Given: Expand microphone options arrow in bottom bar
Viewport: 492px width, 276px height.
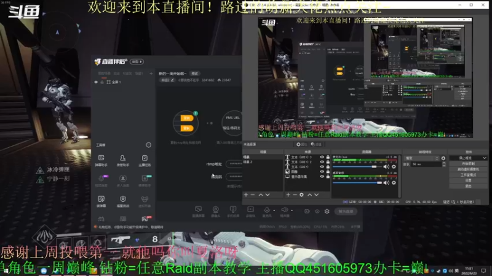Looking at the screenshot, I should tap(274, 210).
